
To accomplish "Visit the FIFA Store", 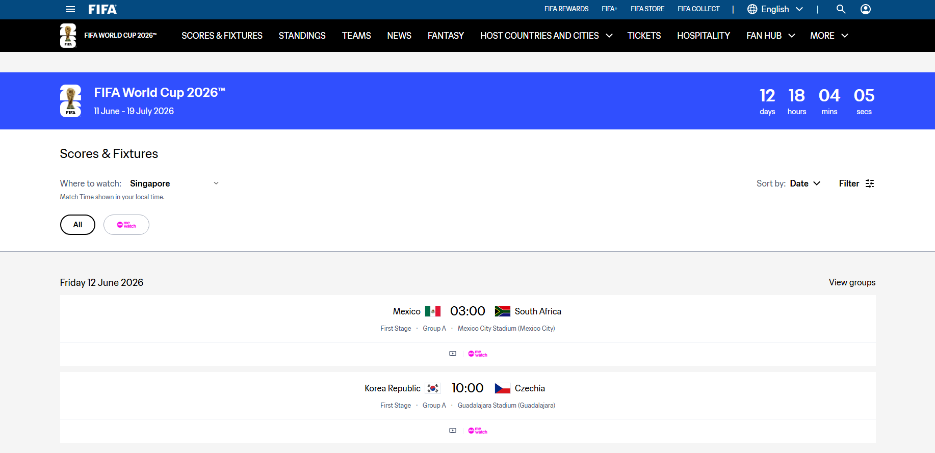I will 647,9.
